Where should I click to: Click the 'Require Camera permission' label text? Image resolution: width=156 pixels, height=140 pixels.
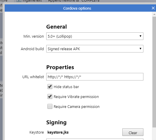76,106
